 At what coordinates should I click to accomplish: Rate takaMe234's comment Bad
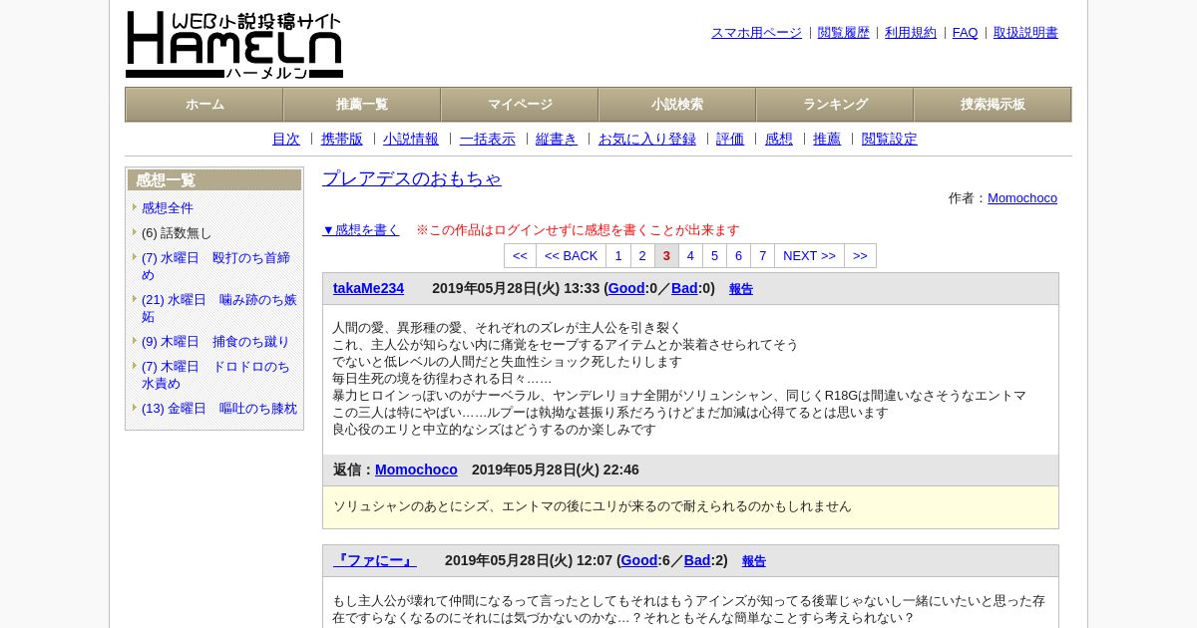click(684, 289)
